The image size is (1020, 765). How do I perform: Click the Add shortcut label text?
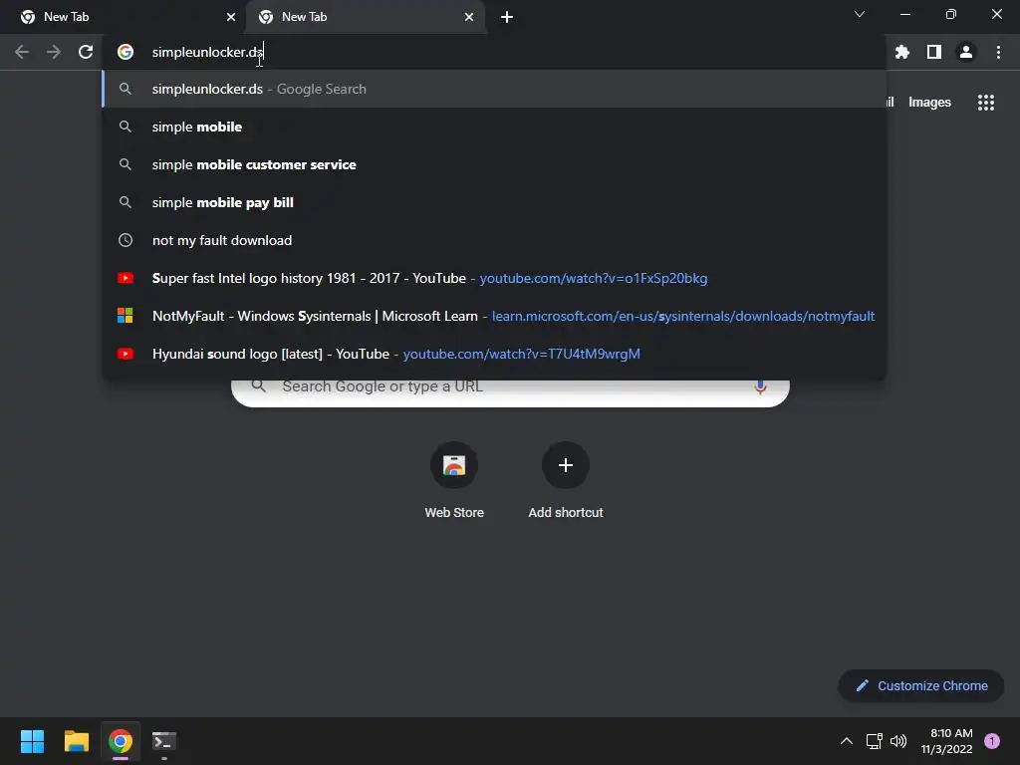pos(566,513)
